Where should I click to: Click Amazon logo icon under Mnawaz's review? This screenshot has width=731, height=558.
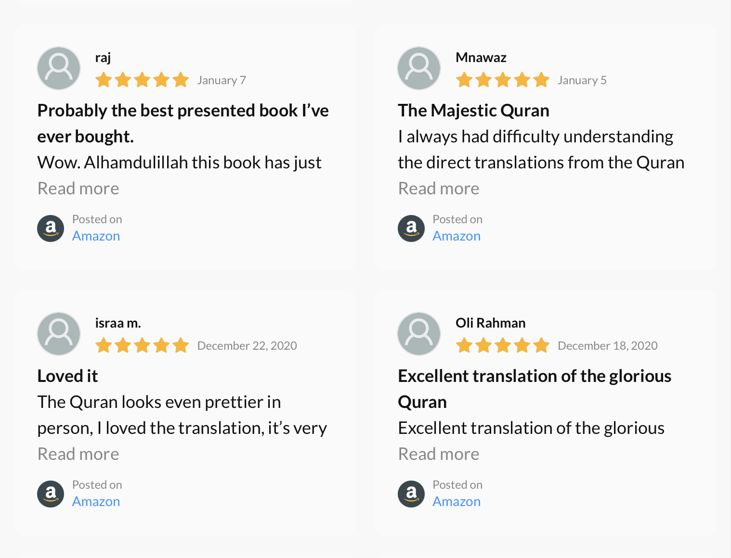click(x=411, y=228)
